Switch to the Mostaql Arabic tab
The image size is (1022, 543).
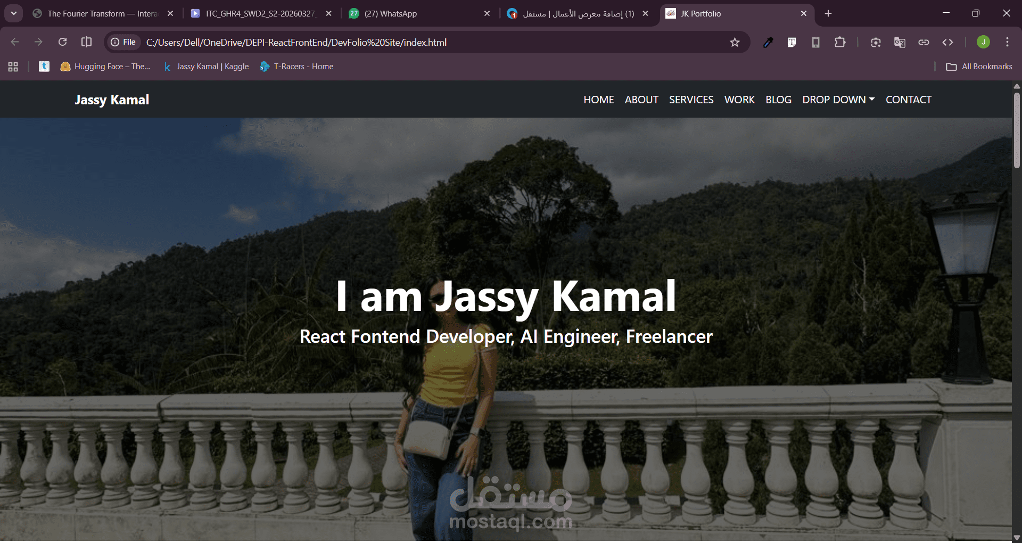(578, 13)
